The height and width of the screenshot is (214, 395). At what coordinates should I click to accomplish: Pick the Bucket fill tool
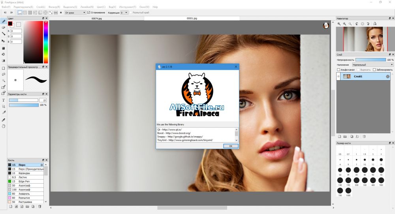4,54
